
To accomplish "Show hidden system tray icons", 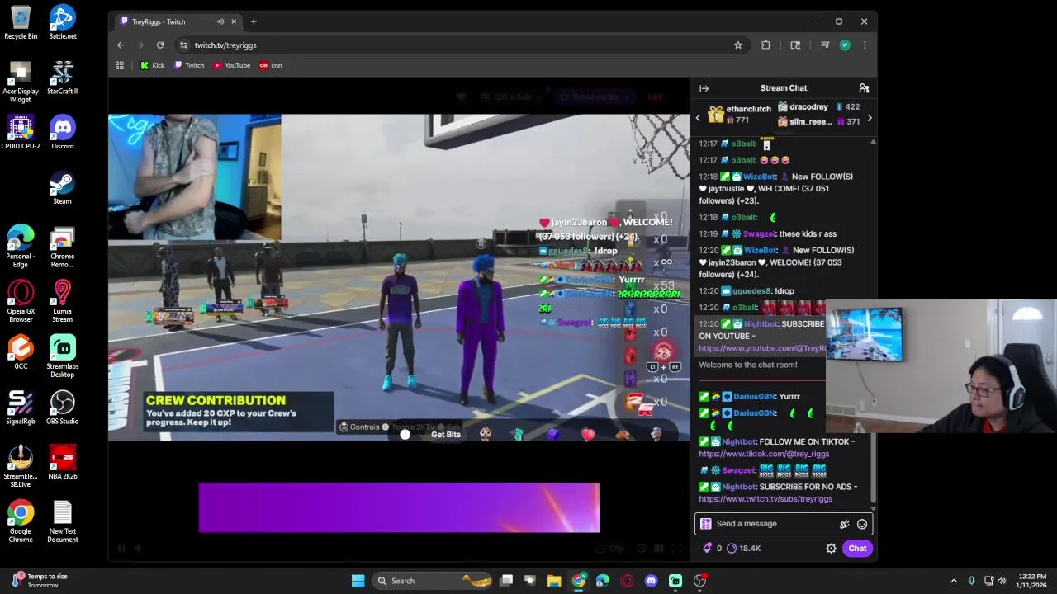I will [x=954, y=581].
